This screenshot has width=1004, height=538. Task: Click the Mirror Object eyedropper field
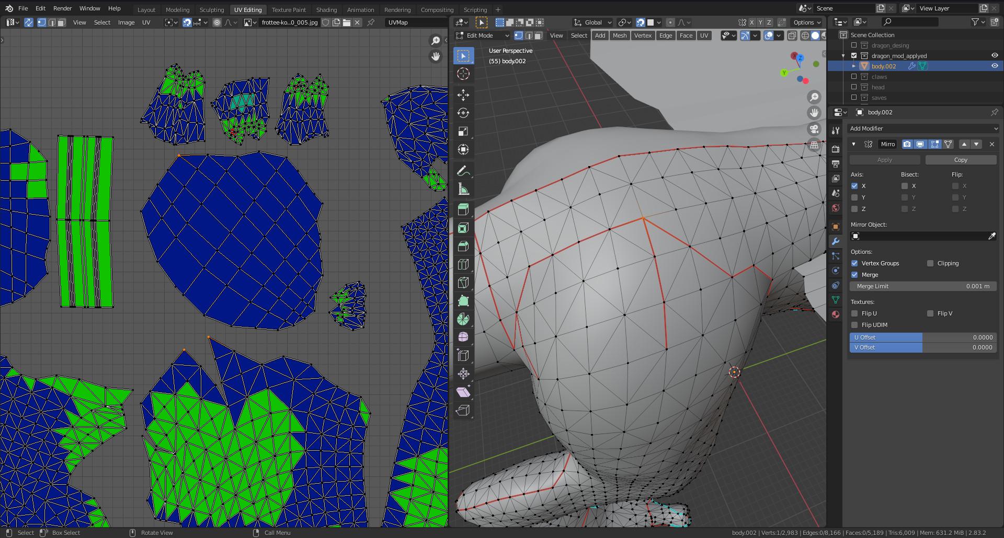click(992, 236)
